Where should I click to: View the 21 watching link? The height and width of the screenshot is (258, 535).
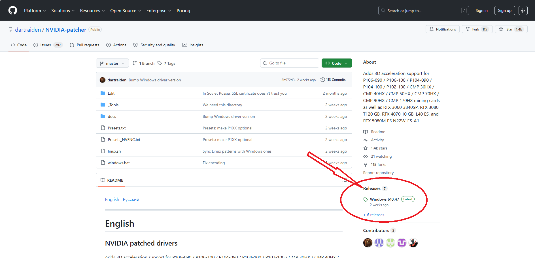pos(377,156)
